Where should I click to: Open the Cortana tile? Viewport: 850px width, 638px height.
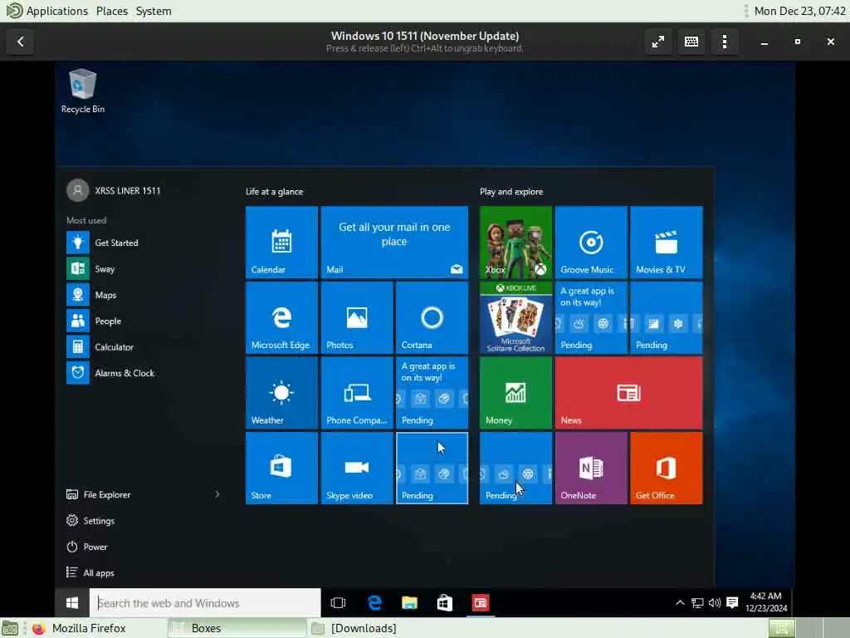pos(432,317)
